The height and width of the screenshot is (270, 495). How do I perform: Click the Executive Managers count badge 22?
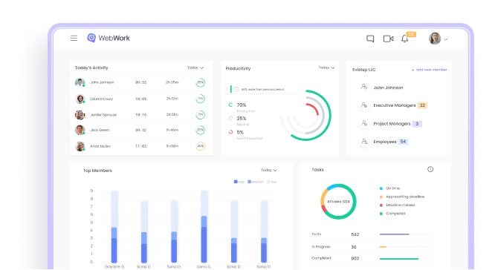422,105
